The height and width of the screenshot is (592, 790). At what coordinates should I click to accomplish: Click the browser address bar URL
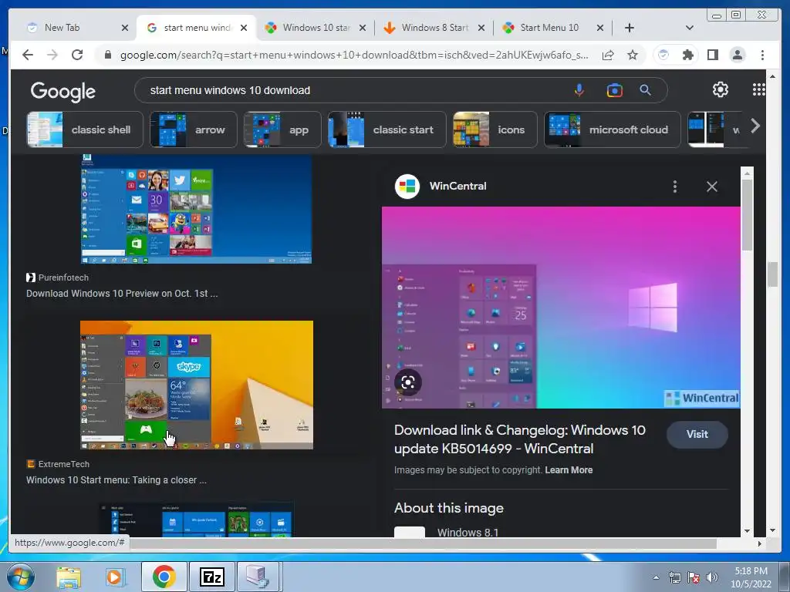click(x=353, y=55)
